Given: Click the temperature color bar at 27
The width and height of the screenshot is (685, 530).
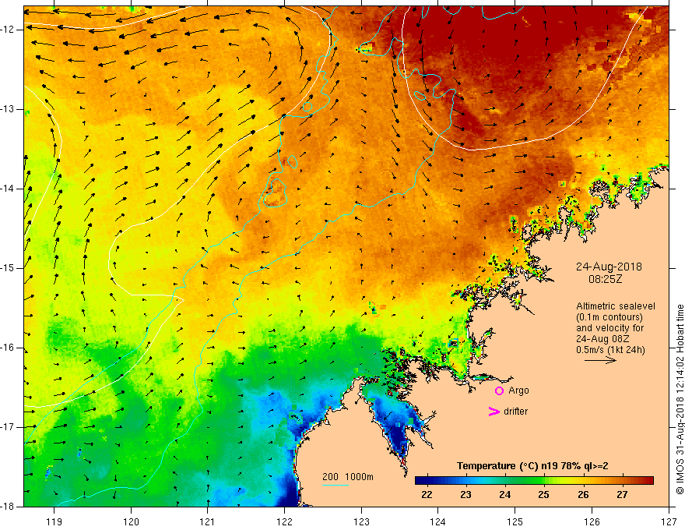Looking at the screenshot, I should [x=622, y=481].
